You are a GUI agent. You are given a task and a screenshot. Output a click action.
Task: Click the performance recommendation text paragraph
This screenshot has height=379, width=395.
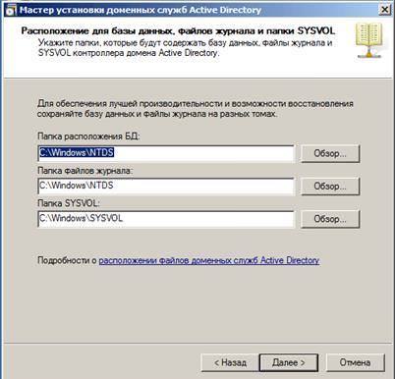196,109
